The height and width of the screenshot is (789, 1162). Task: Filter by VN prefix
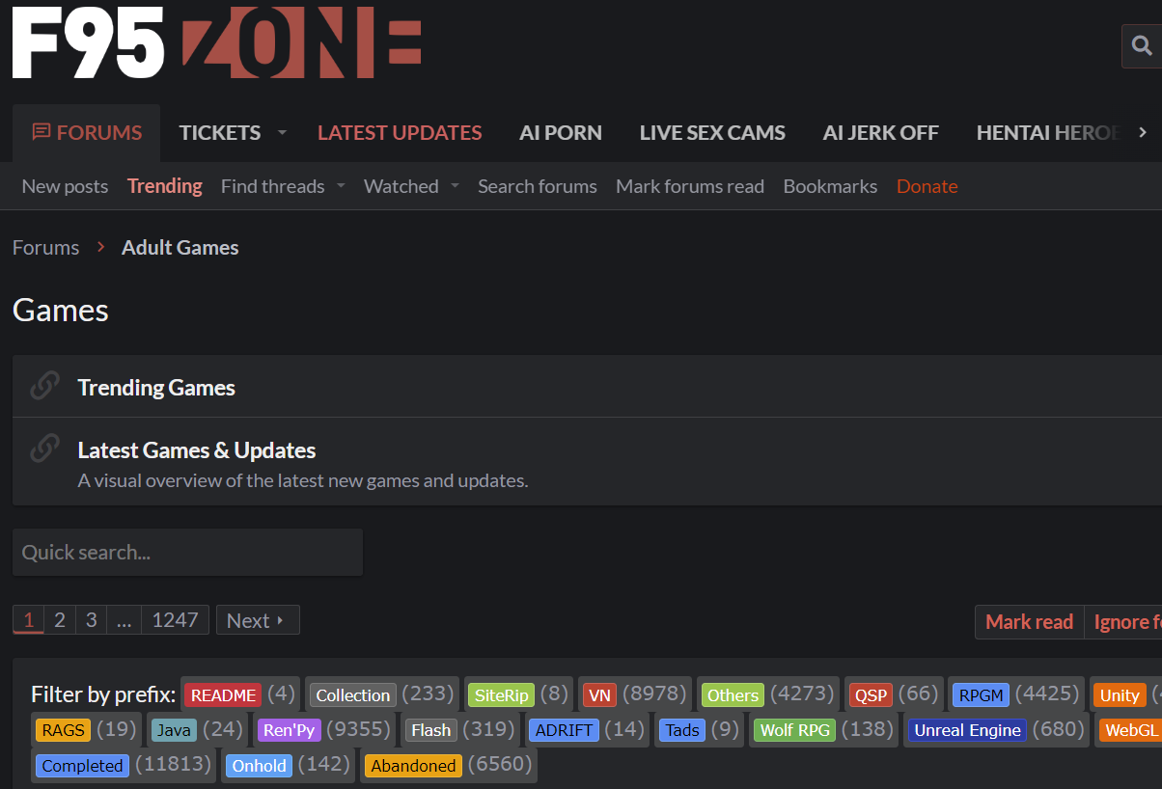pos(599,694)
